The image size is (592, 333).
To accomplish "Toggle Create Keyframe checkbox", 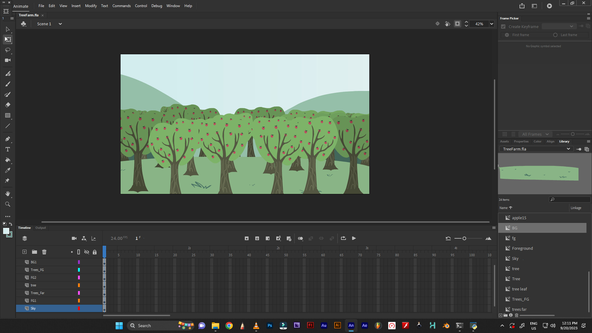I will pyautogui.click(x=503, y=27).
